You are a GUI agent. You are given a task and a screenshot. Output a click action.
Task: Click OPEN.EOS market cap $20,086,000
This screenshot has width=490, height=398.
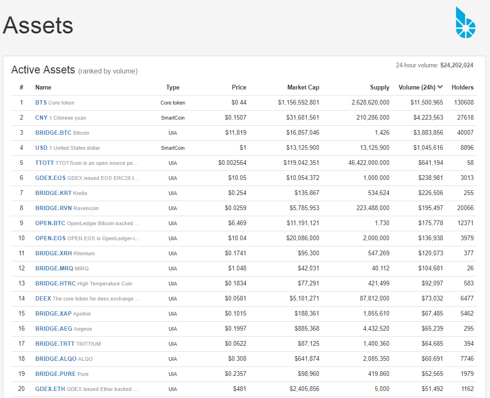(303, 238)
